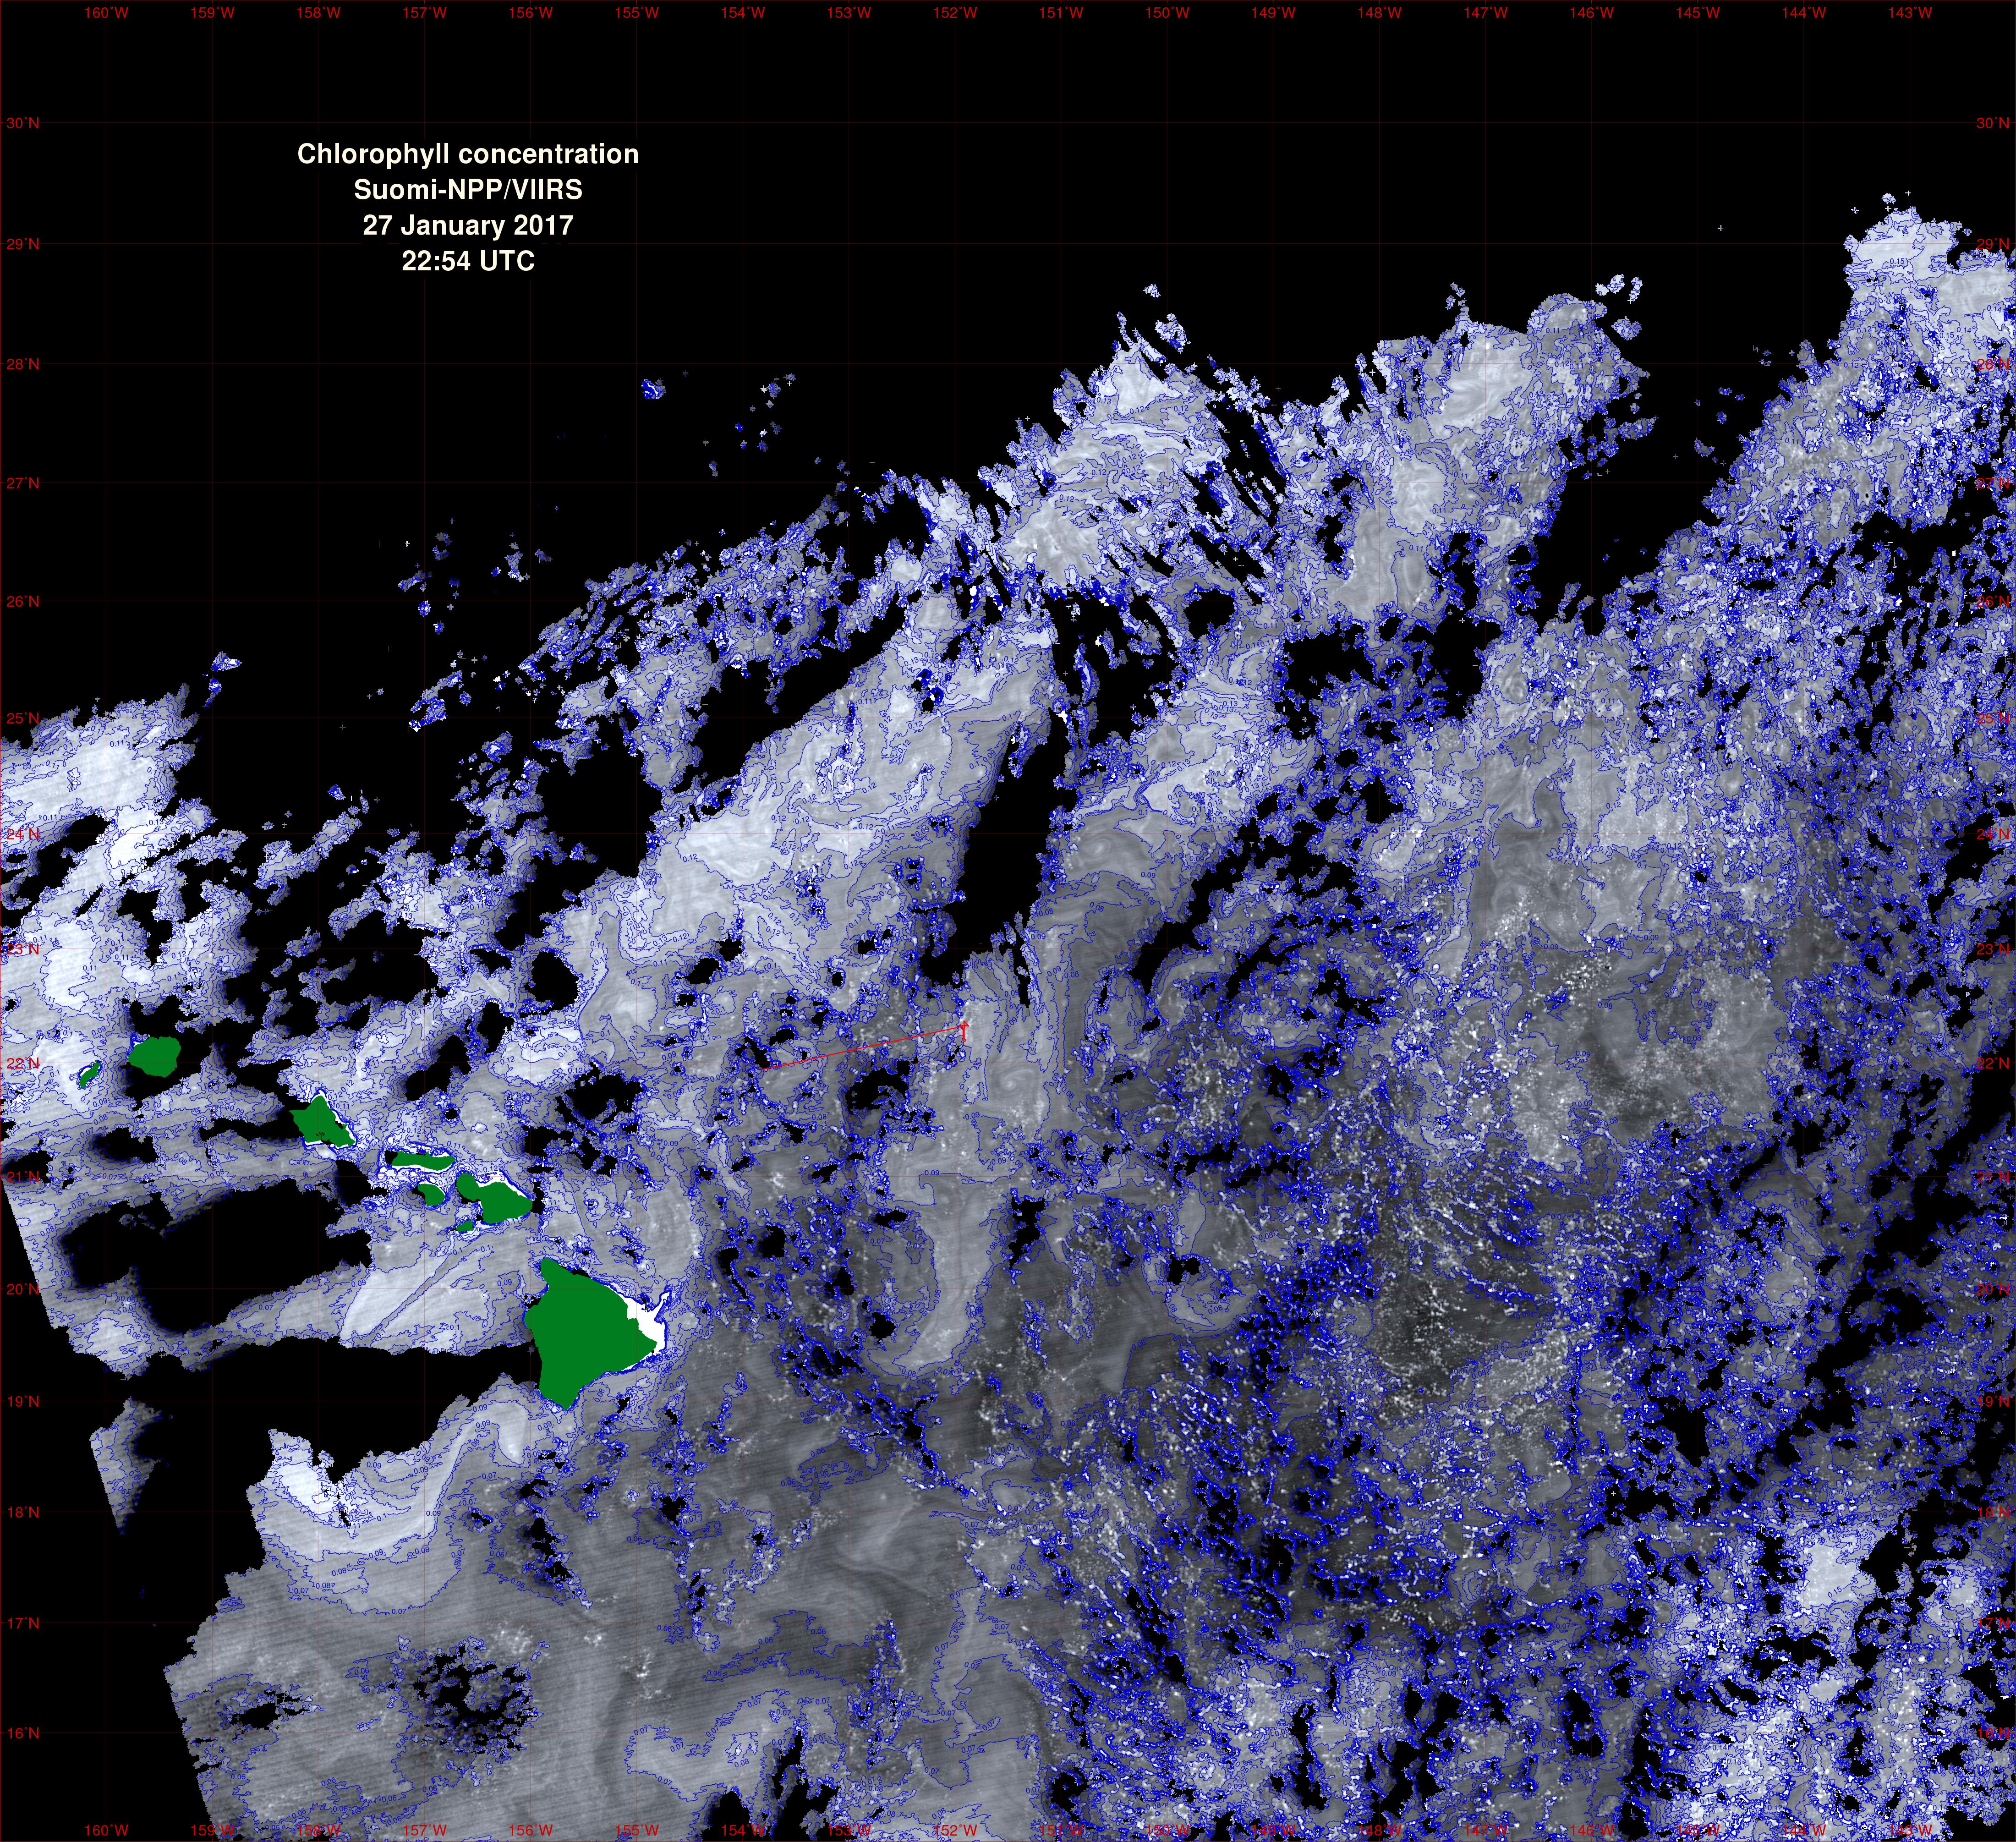Click the 154°W label along the top axis
Screen dimensions: 2016x1842
[x=743, y=13]
